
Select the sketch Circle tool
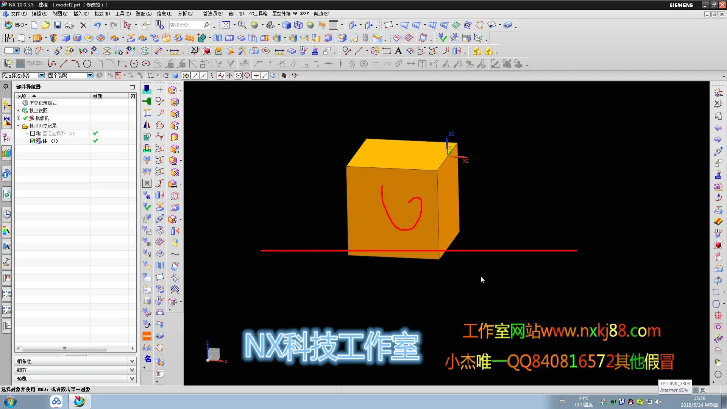tap(87, 64)
